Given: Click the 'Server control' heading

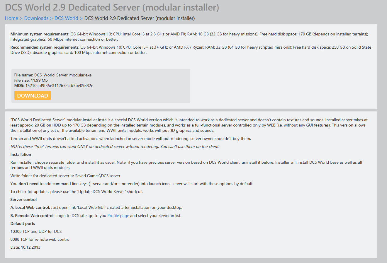Looking at the screenshot, I should (23, 199).
